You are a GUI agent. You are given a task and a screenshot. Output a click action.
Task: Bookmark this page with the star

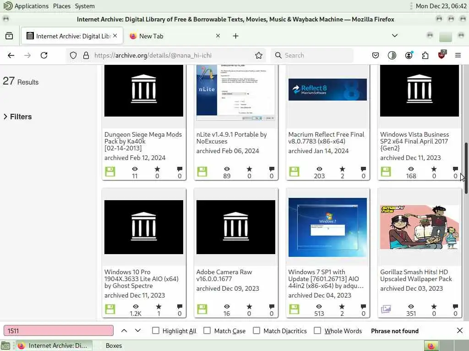pyautogui.click(x=259, y=55)
